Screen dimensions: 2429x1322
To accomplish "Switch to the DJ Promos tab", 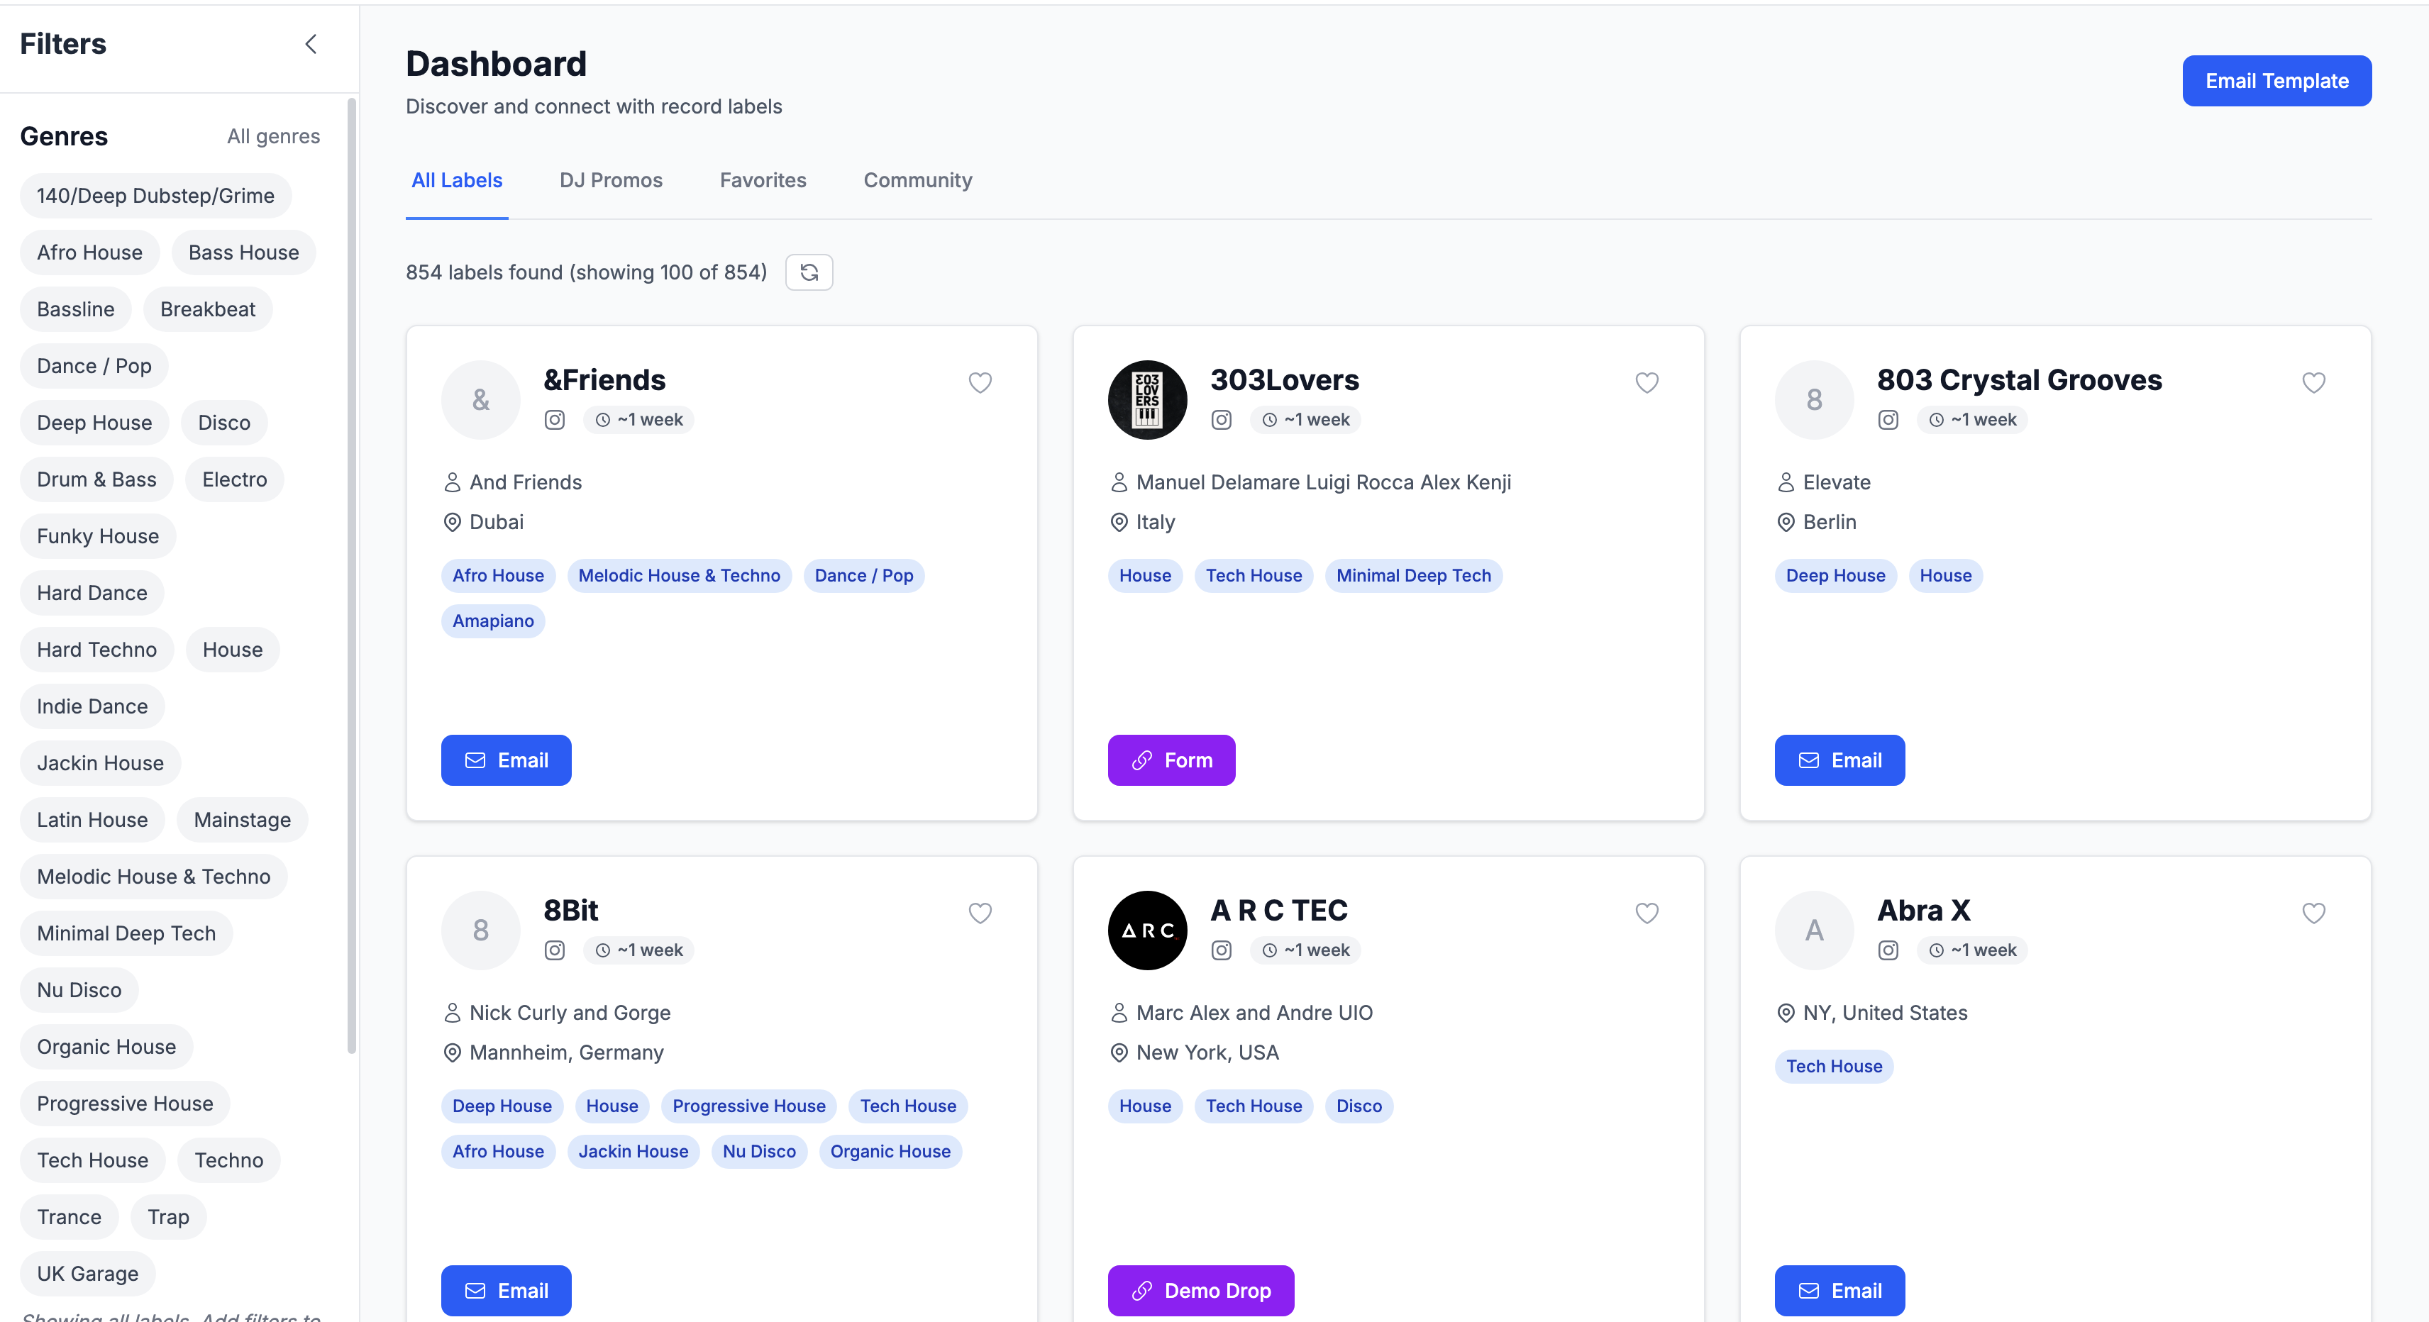I will tap(610, 180).
